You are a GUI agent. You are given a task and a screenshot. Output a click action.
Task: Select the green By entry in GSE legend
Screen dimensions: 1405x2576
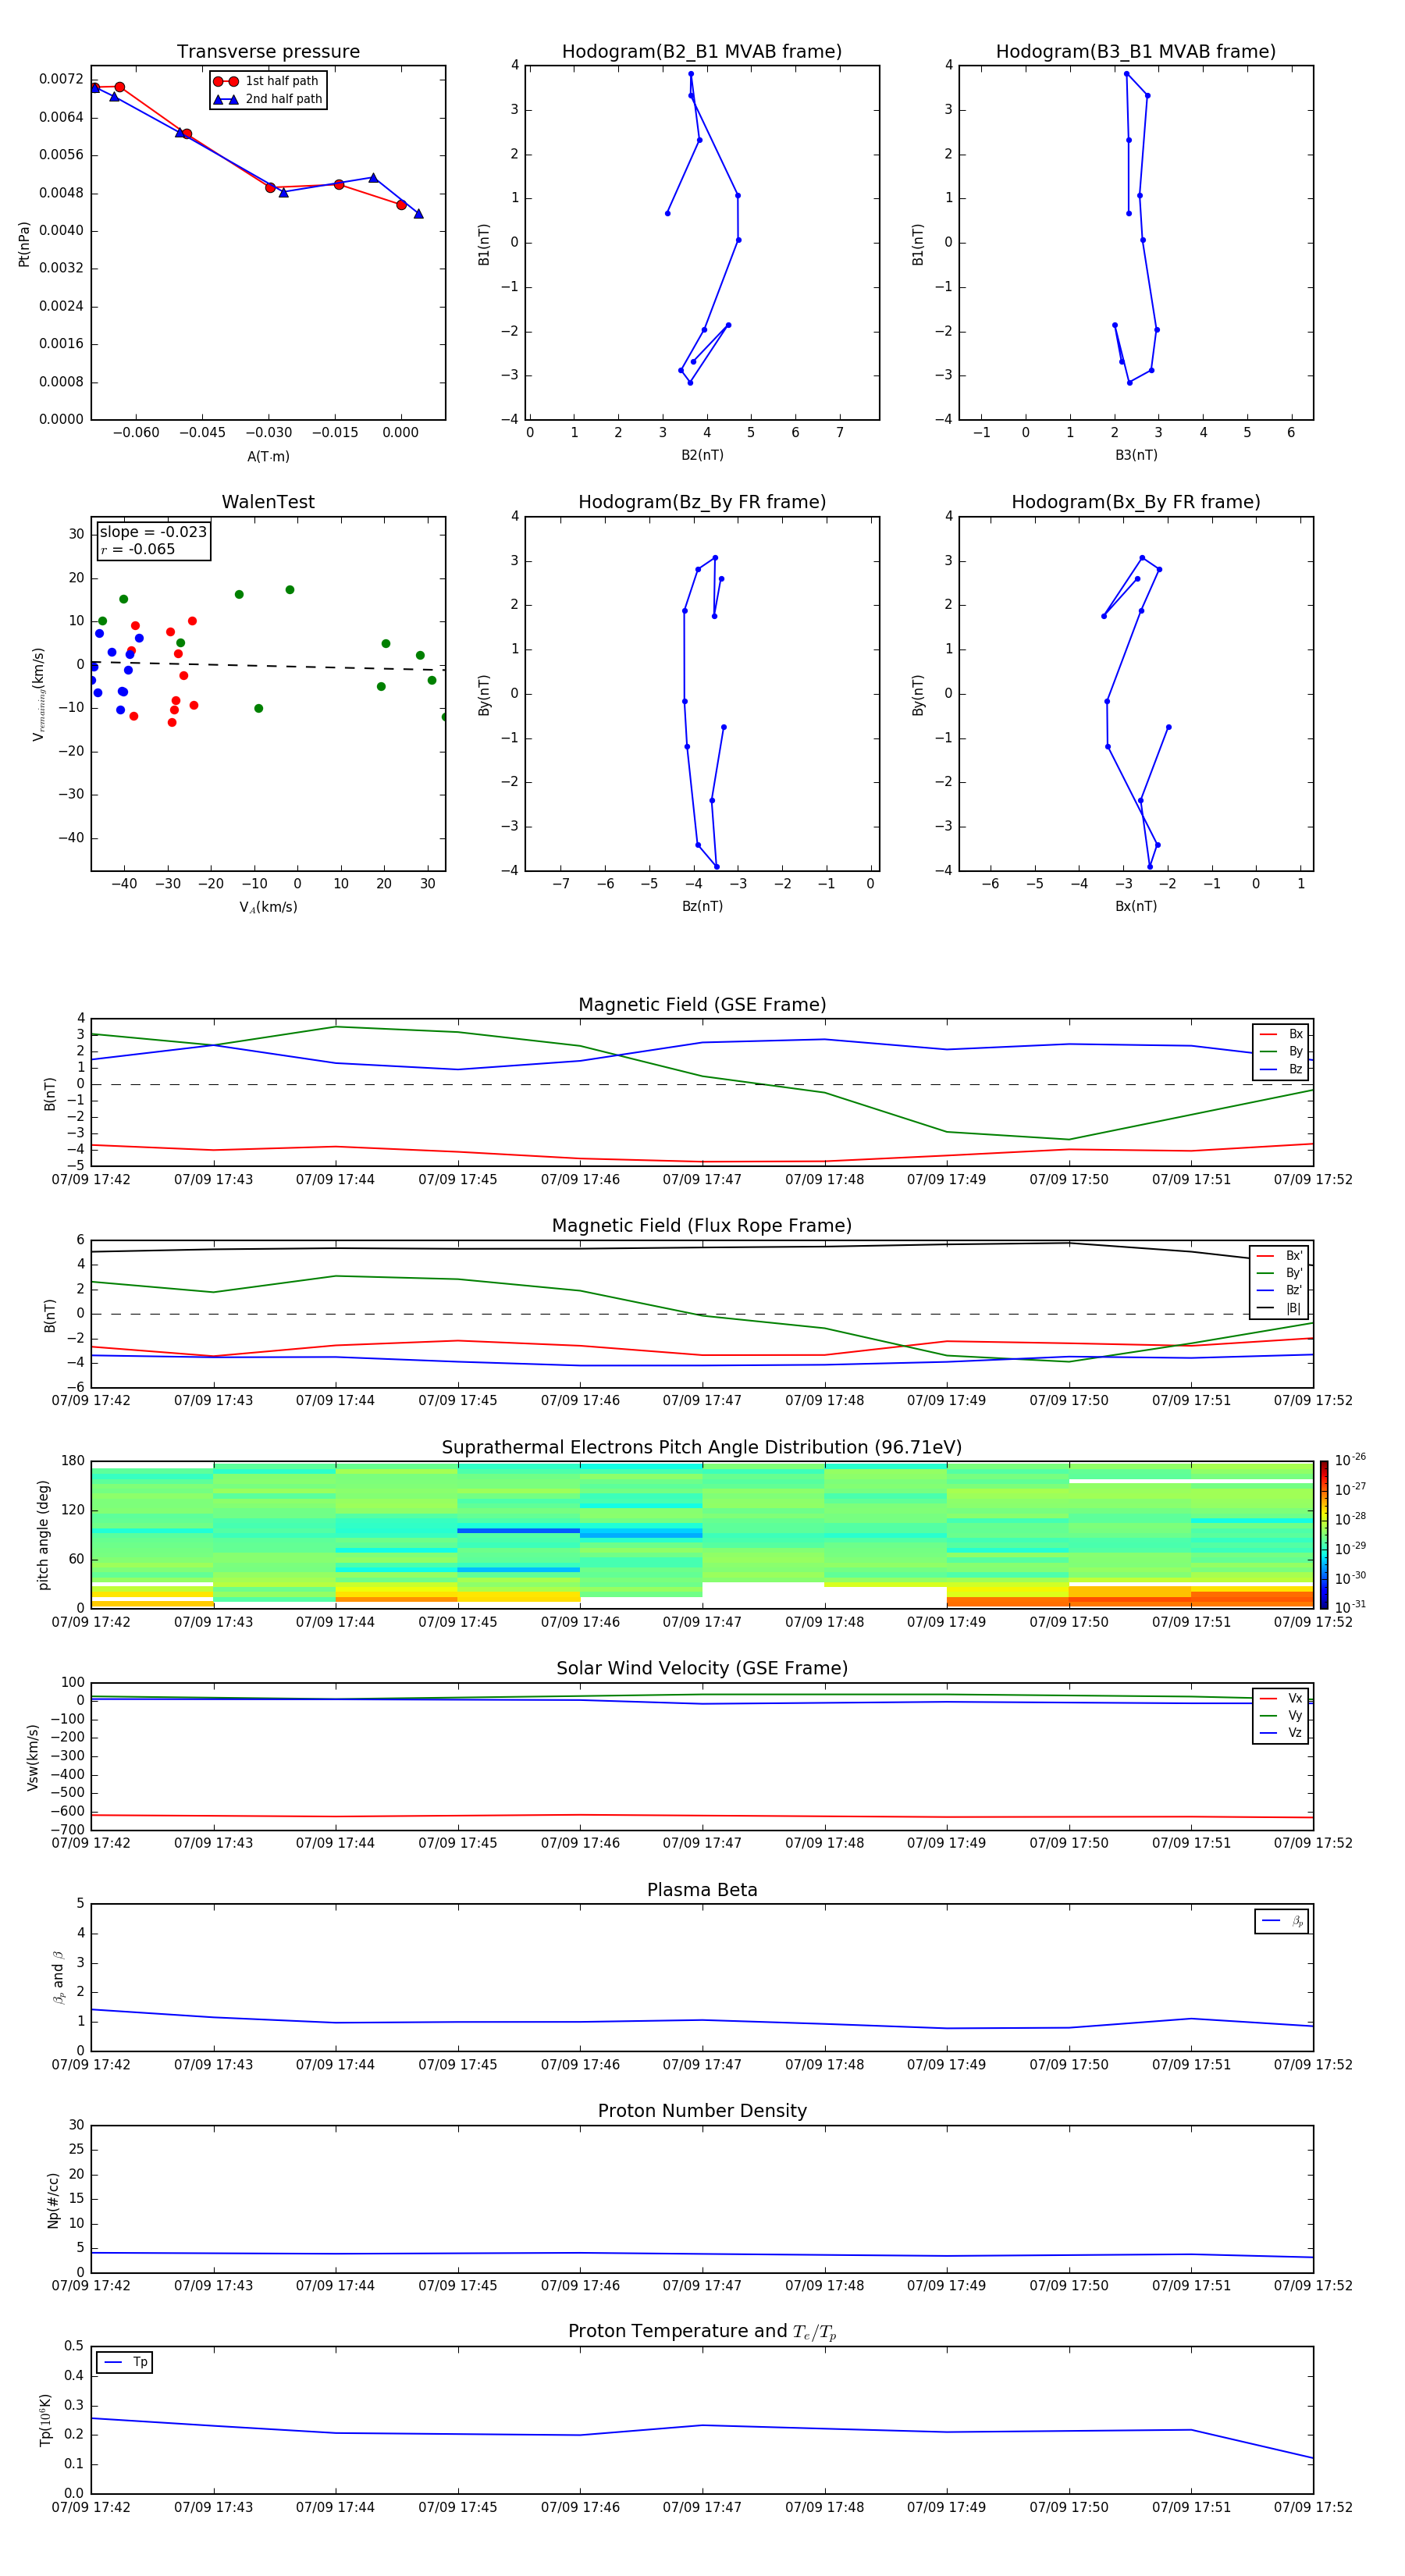(1281, 1051)
